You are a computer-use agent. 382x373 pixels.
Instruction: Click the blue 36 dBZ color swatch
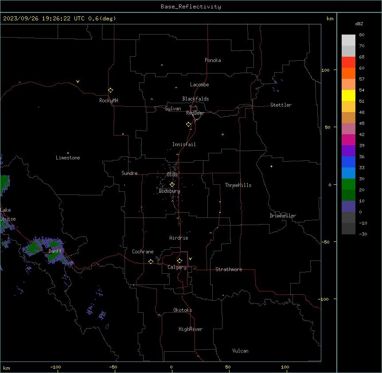tap(348, 162)
